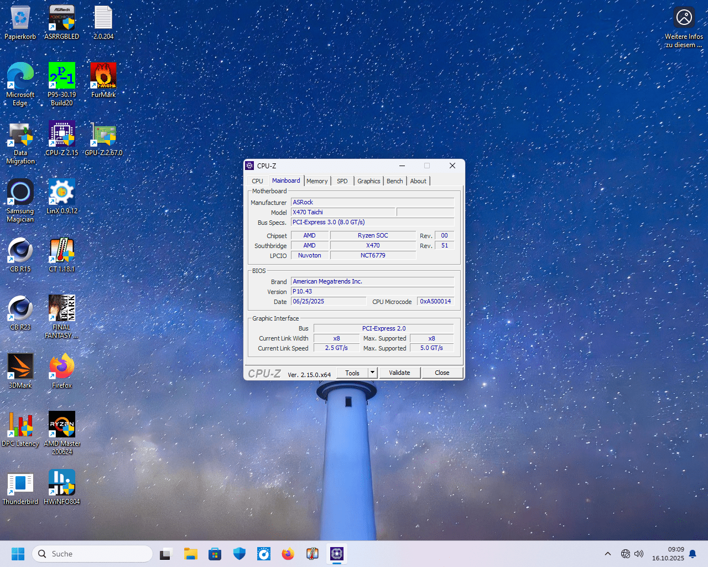The width and height of the screenshot is (708, 567).
Task: Click CPU-Z icon in the taskbar
Action: [x=337, y=554]
